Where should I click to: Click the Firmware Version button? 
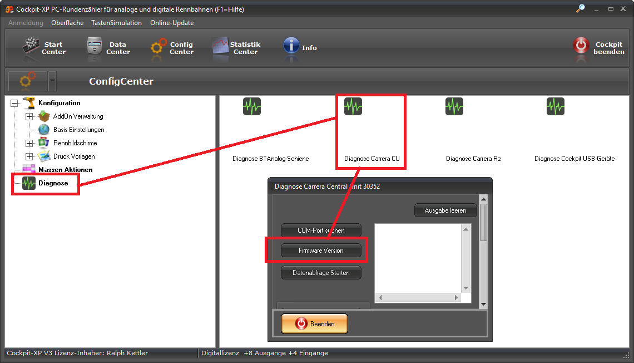[x=321, y=251]
